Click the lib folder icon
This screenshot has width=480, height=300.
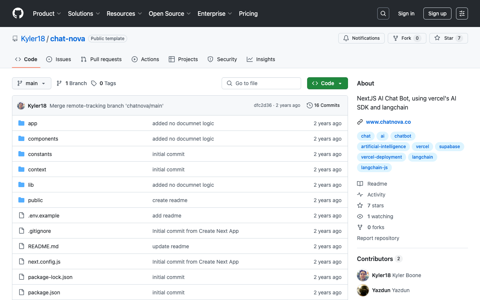(x=21, y=185)
